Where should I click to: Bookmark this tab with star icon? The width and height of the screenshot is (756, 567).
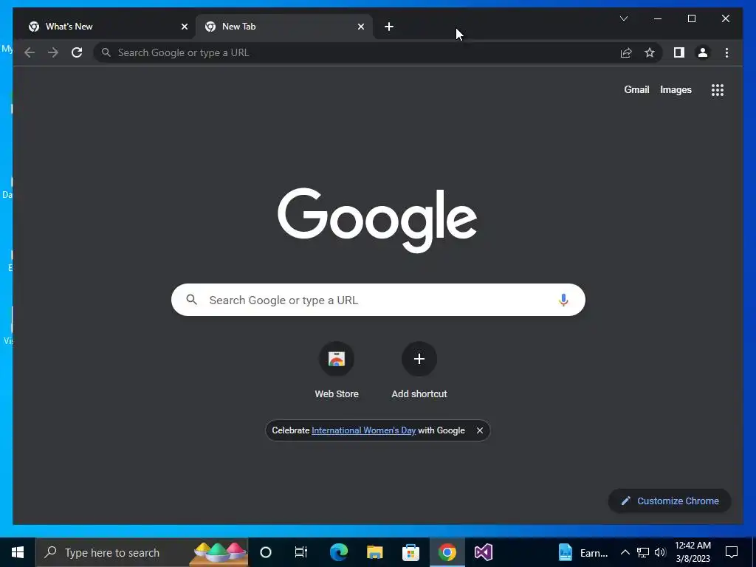pos(650,52)
